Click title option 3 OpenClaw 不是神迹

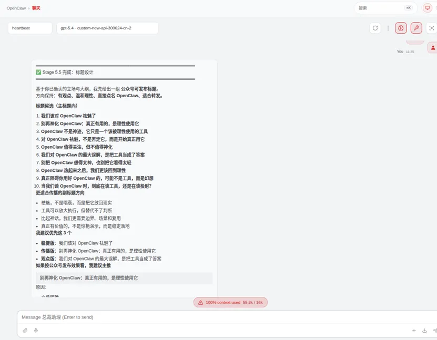pyautogui.click(x=94, y=131)
